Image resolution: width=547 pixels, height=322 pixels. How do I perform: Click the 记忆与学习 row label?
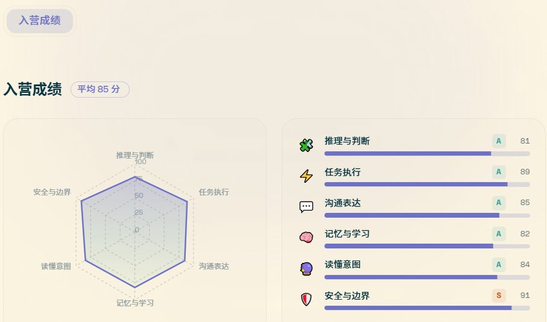coord(347,233)
